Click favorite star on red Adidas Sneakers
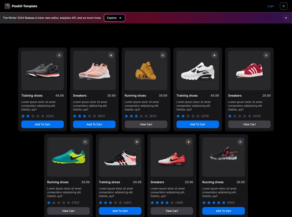This screenshot has height=217, width=292. (266, 56)
